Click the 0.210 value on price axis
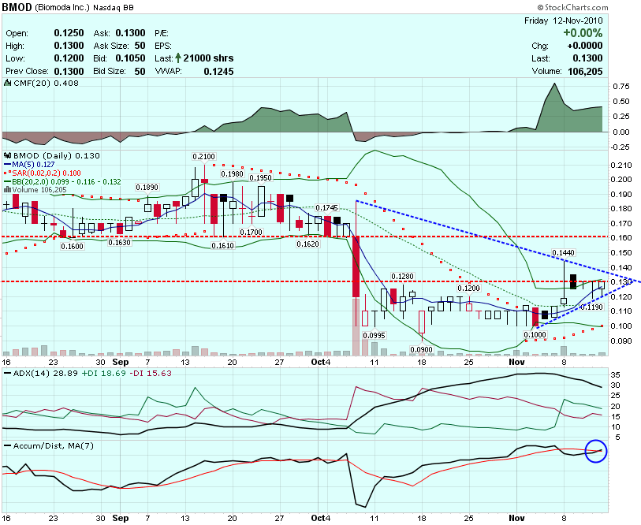 [x=621, y=166]
